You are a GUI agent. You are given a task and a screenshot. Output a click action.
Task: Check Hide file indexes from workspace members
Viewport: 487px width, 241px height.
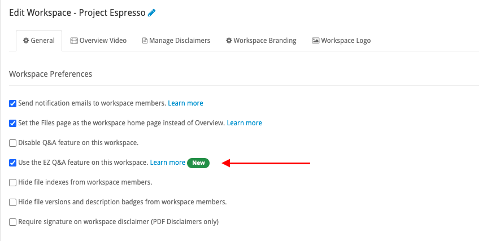point(12,182)
